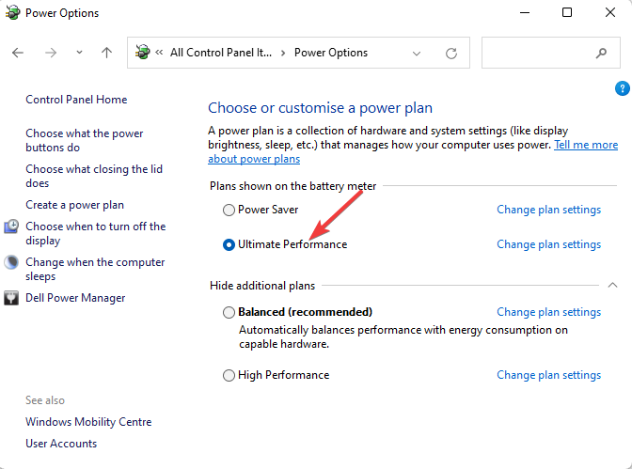Open recent locations dropdown arrow
This screenshot has height=469, width=632.
(x=79, y=53)
